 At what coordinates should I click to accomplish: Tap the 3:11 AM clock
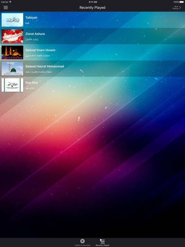(x=92, y=2)
